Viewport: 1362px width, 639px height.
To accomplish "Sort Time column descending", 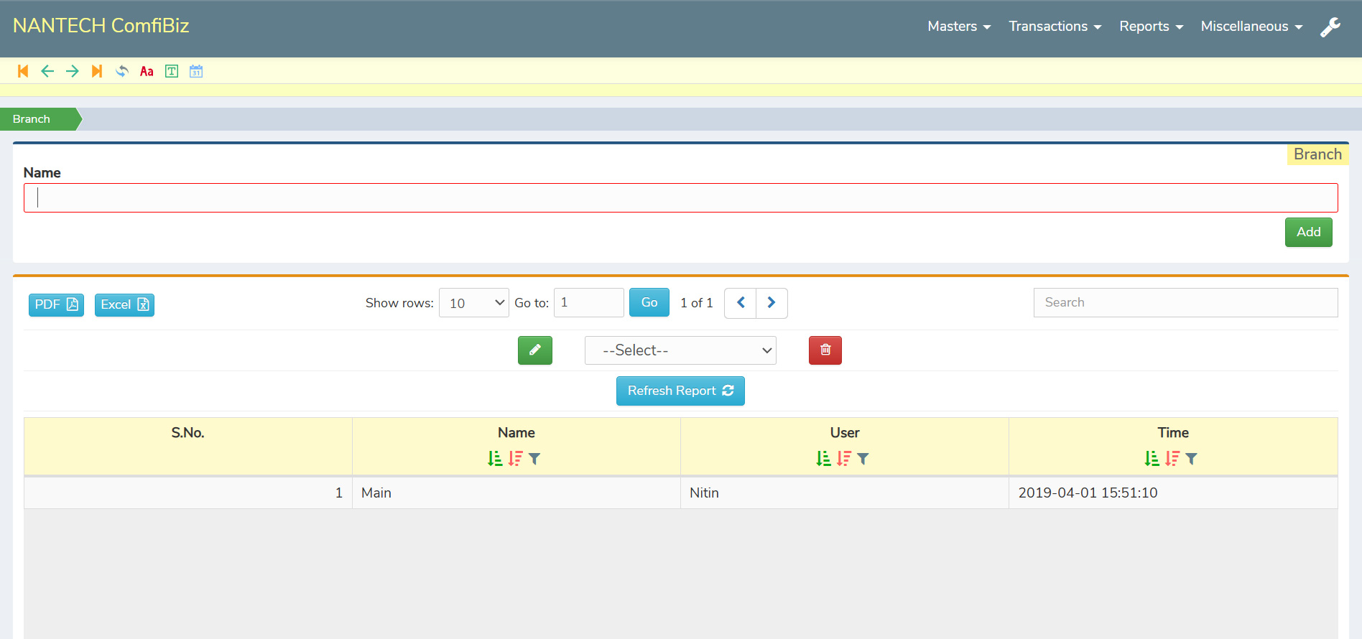I will [1172, 459].
